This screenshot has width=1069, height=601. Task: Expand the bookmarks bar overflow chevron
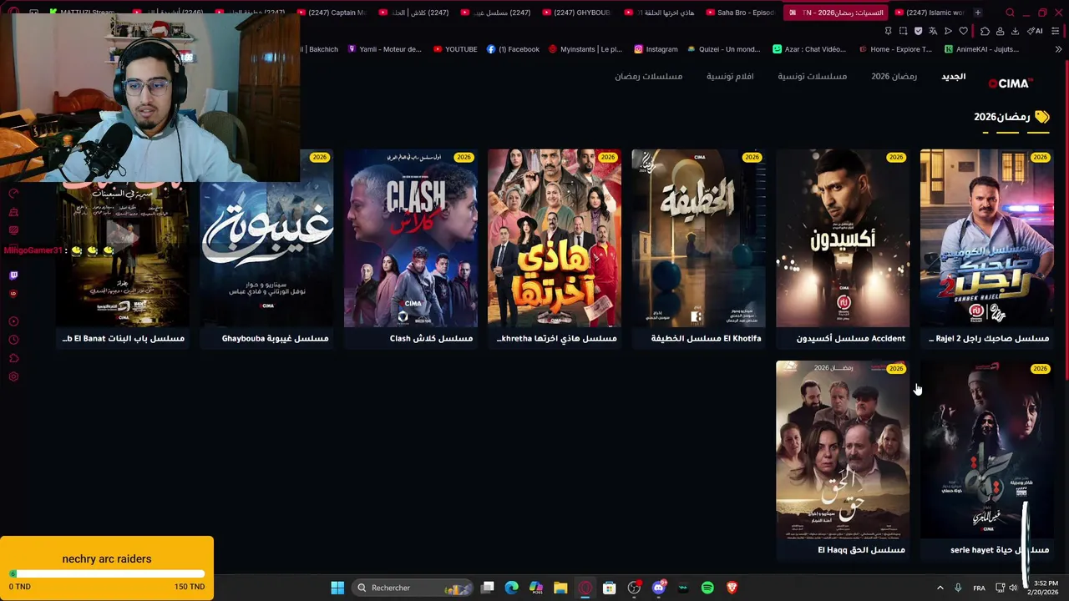(1058, 49)
